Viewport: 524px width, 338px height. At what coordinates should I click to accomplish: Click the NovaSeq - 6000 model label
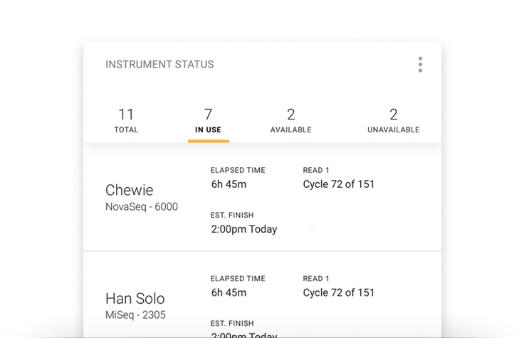pos(142,207)
